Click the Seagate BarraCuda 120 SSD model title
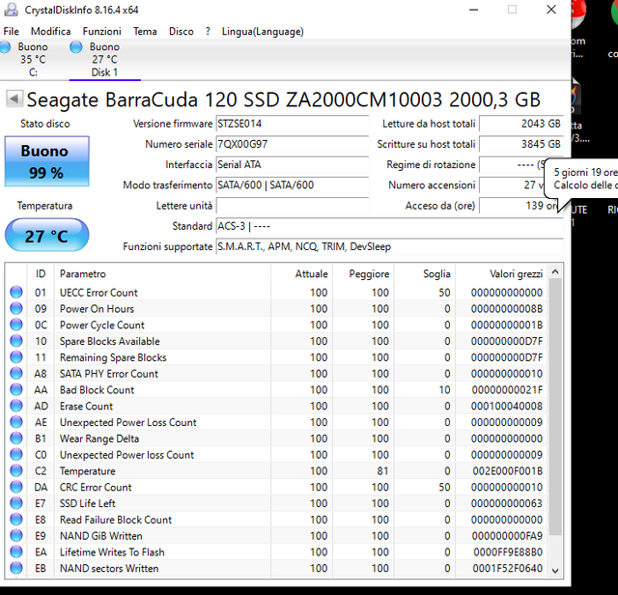 tap(283, 99)
